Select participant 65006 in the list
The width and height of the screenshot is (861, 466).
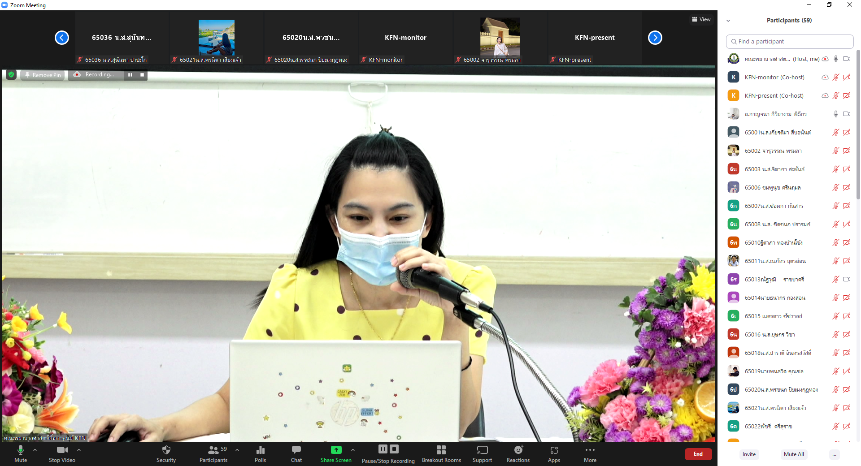click(x=789, y=187)
